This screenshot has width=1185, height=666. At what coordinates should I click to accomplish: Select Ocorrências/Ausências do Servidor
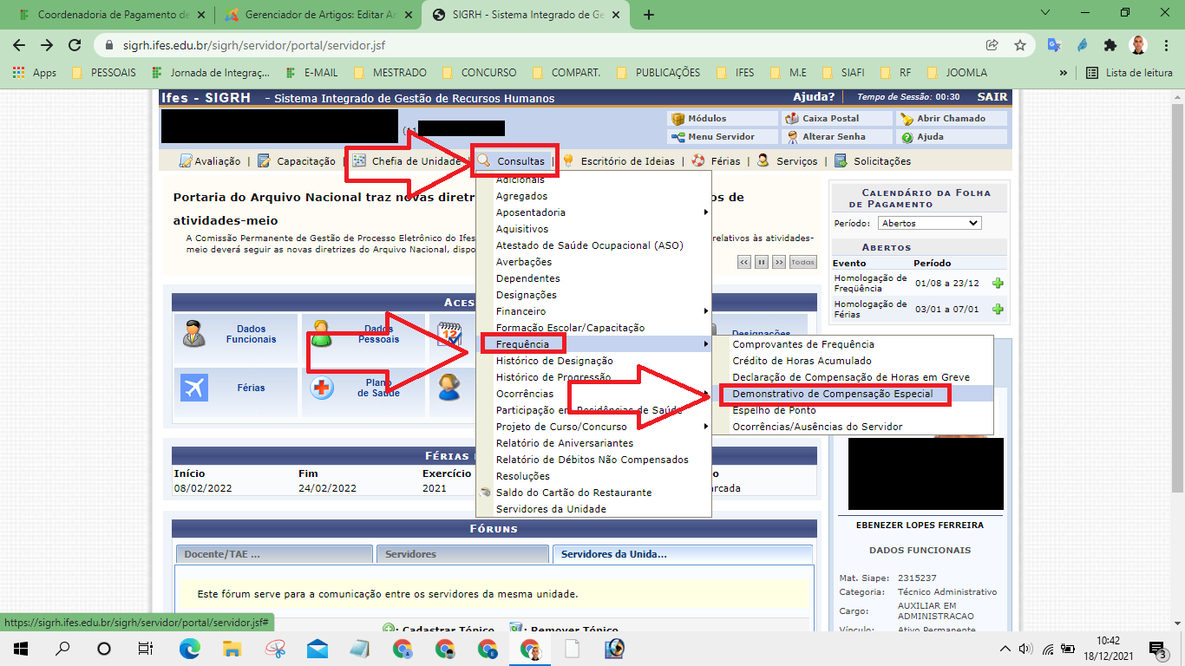[x=817, y=427]
